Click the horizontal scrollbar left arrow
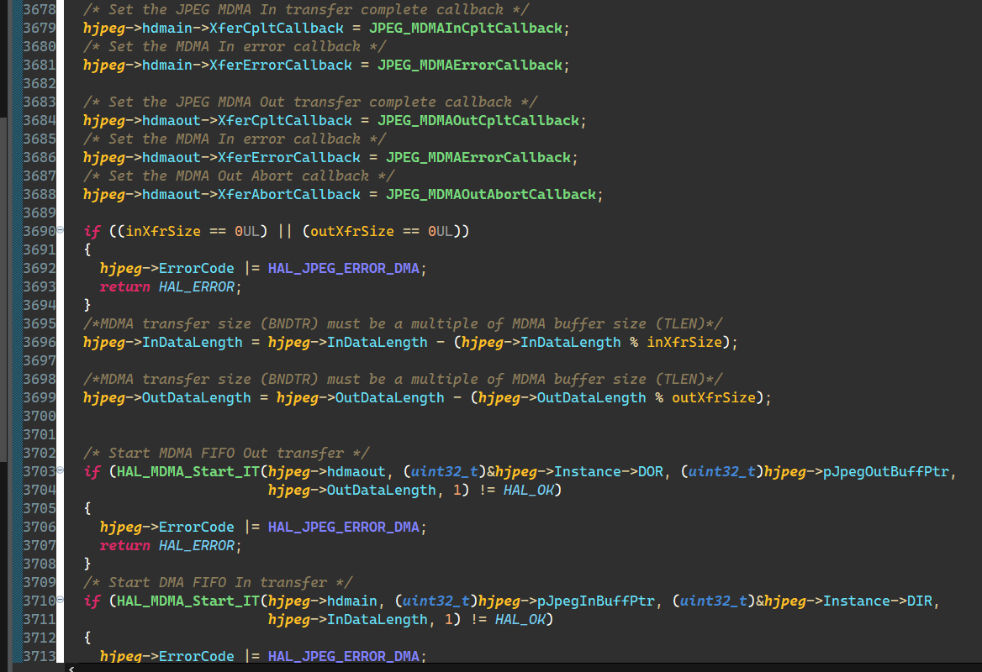The image size is (982, 672). [x=71, y=669]
